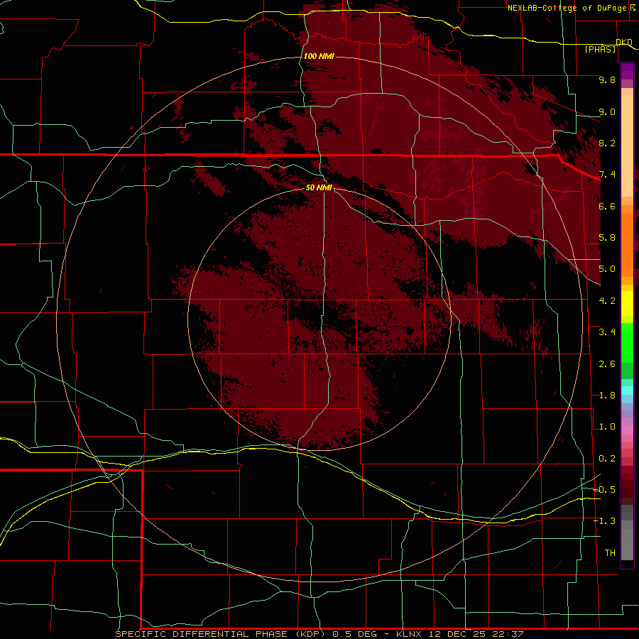Click the 0.2 scale value
639x639 pixels.
[x=607, y=459]
